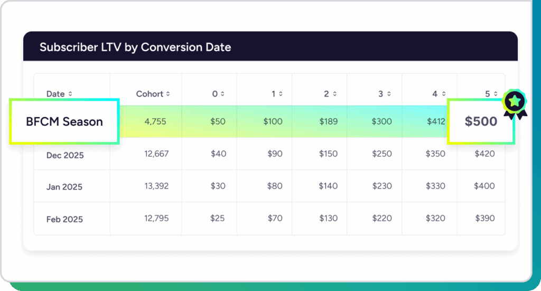Sort the month 4 column
Screen dimensions: 541x291
tap(443, 94)
